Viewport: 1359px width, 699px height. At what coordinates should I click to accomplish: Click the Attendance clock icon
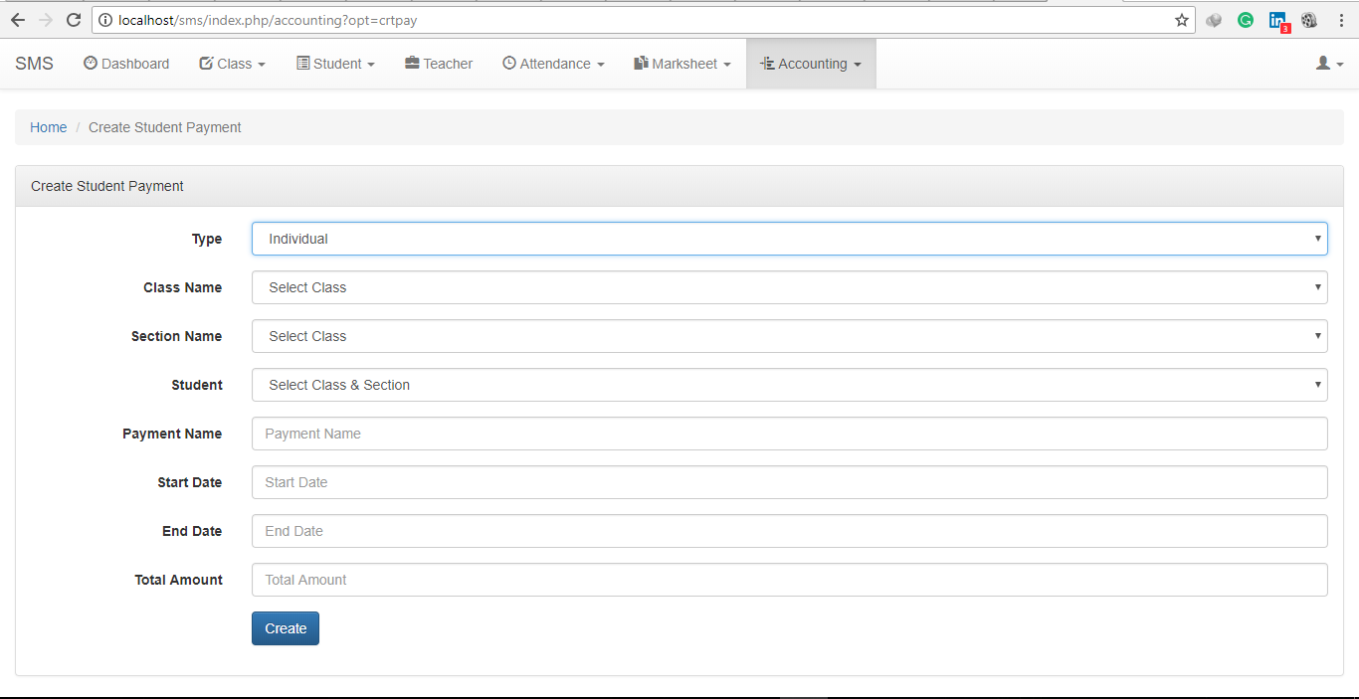[x=508, y=63]
